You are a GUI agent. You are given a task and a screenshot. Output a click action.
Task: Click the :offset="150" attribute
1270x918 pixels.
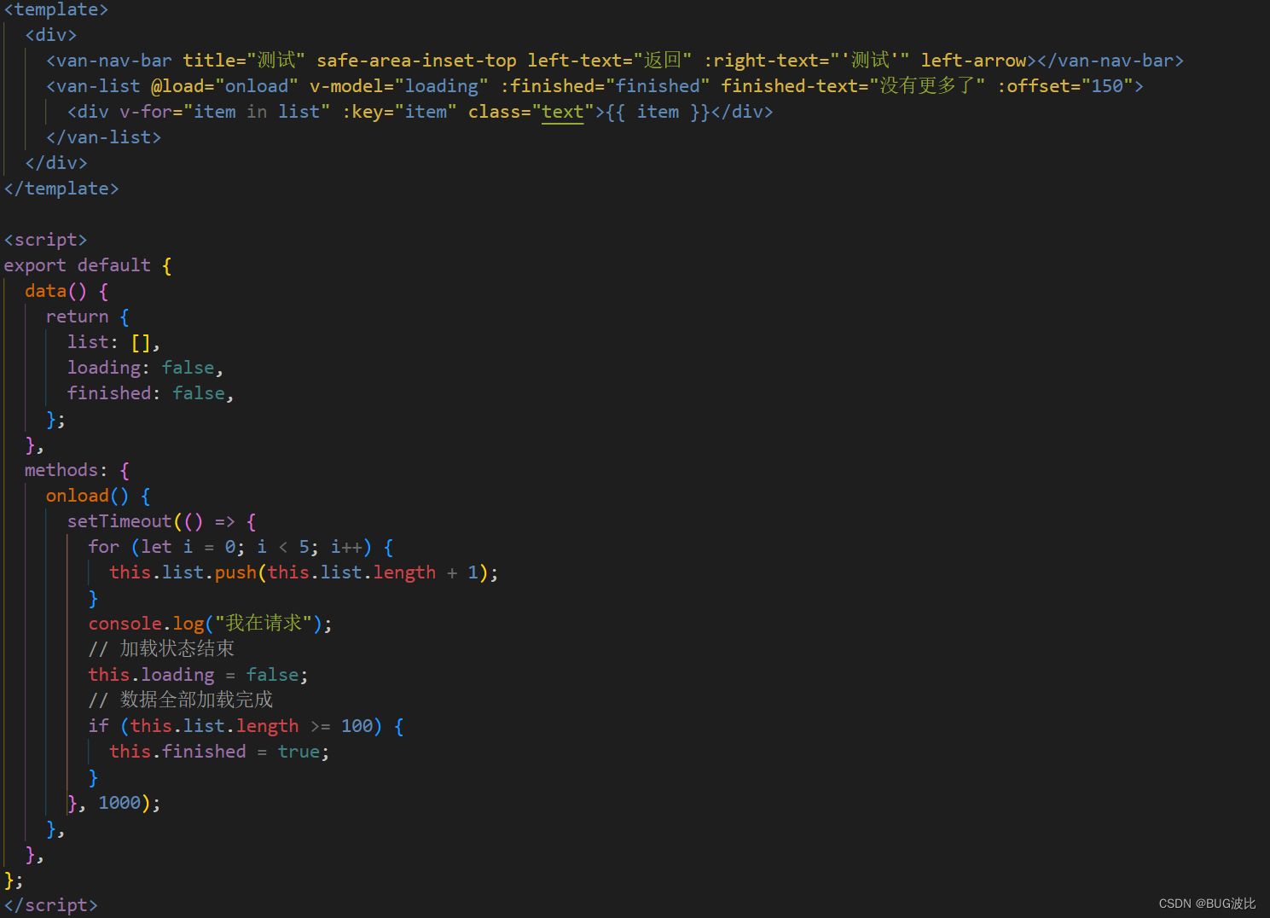[x=1066, y=85]
